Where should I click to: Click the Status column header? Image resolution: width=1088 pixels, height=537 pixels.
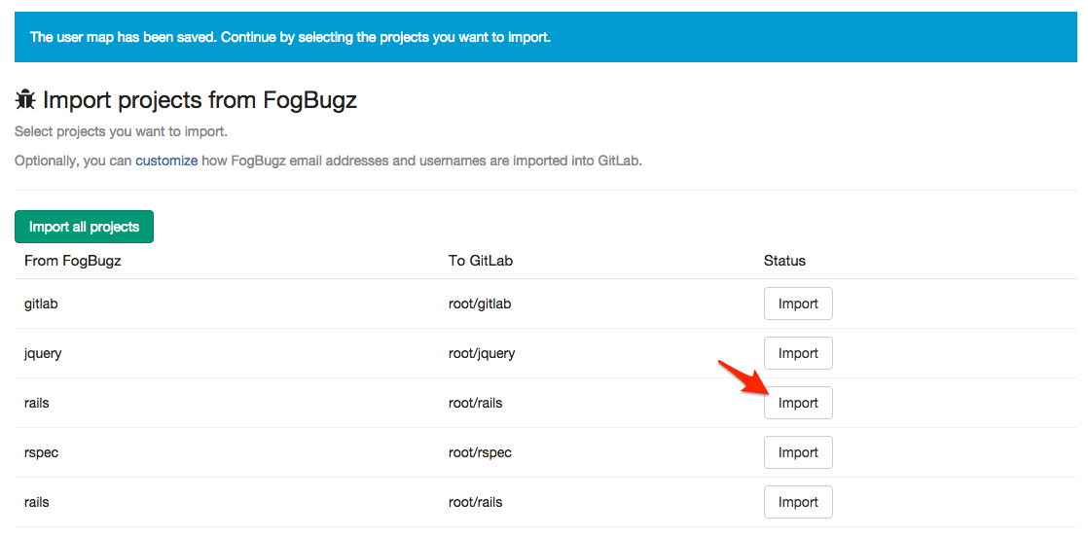coord(784,261)
